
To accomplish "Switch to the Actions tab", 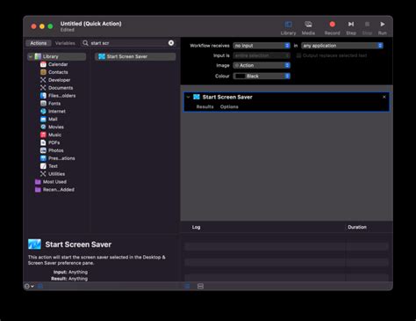I will [39, 43].
